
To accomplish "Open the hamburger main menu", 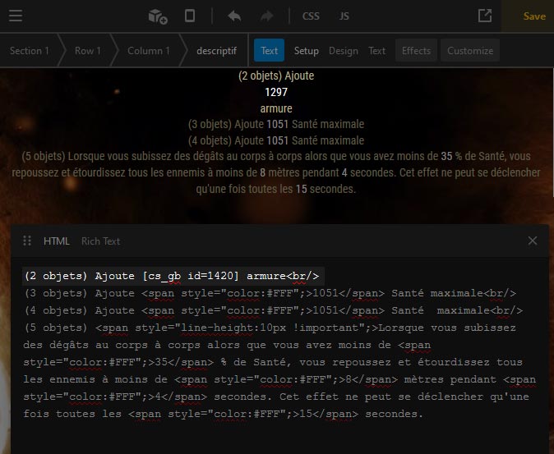I will pos(16,16).
